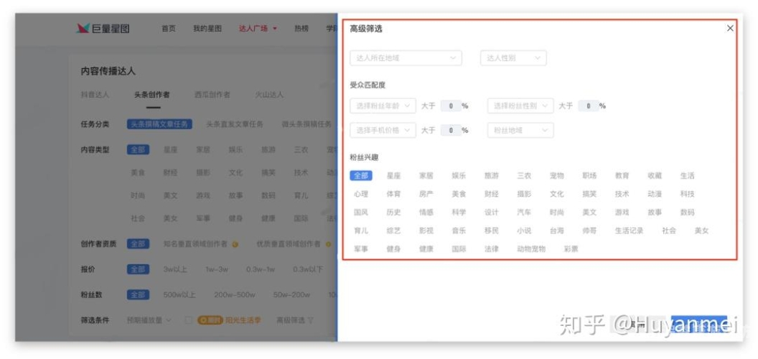The image size is (758, 359).
Task: Select the 房产 tag under 粉丝兴趣
Action: [426, 194]
